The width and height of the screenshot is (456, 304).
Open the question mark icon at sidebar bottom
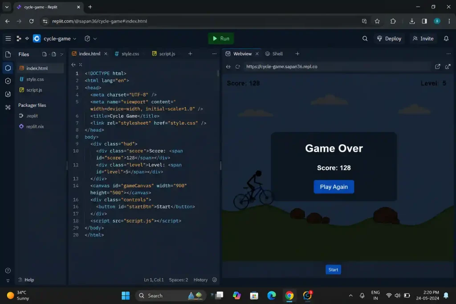(x=8, y=271)
